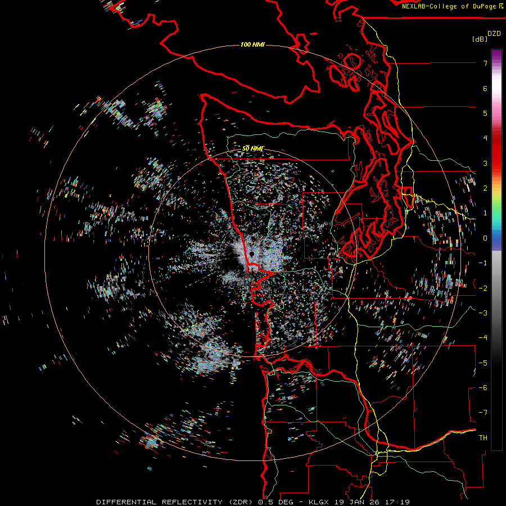
Task: Click the 19 JAN 26 17:19 timestamp
Action: (372, 502)
